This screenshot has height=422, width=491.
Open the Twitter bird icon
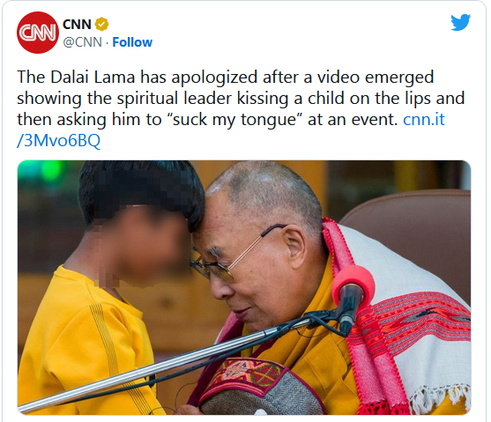coord(460,22)
